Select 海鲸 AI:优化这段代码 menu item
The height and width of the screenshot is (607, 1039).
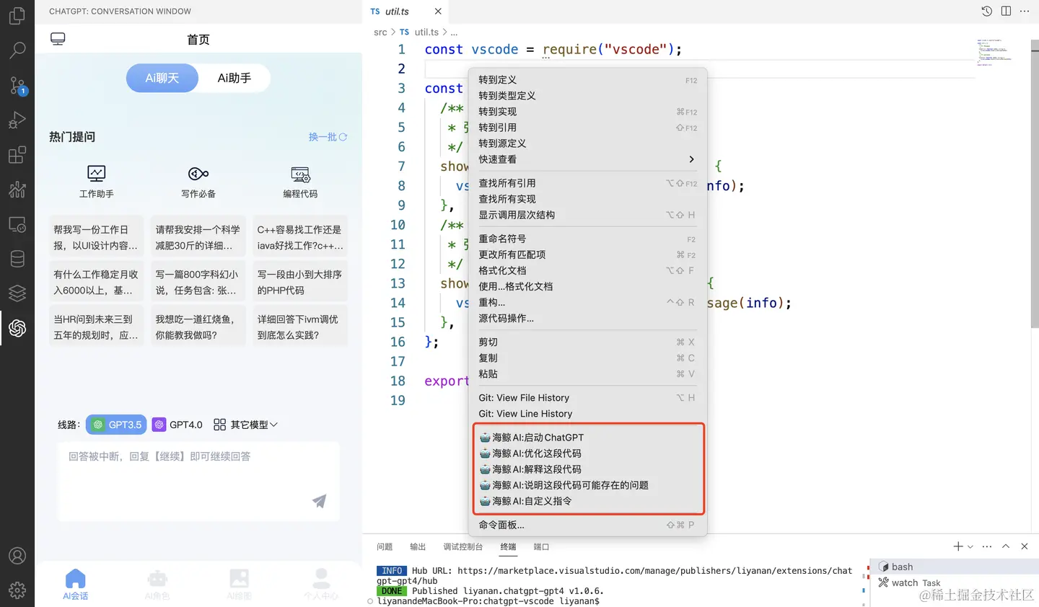(x=587, y=453)
